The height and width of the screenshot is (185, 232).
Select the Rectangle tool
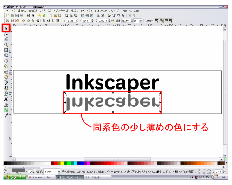6,50
